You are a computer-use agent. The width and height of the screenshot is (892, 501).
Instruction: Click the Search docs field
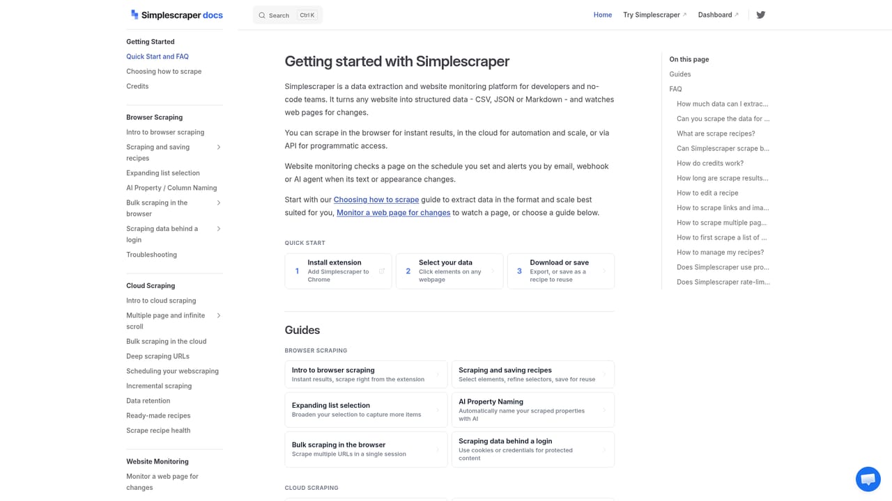[x=288, y=15]
